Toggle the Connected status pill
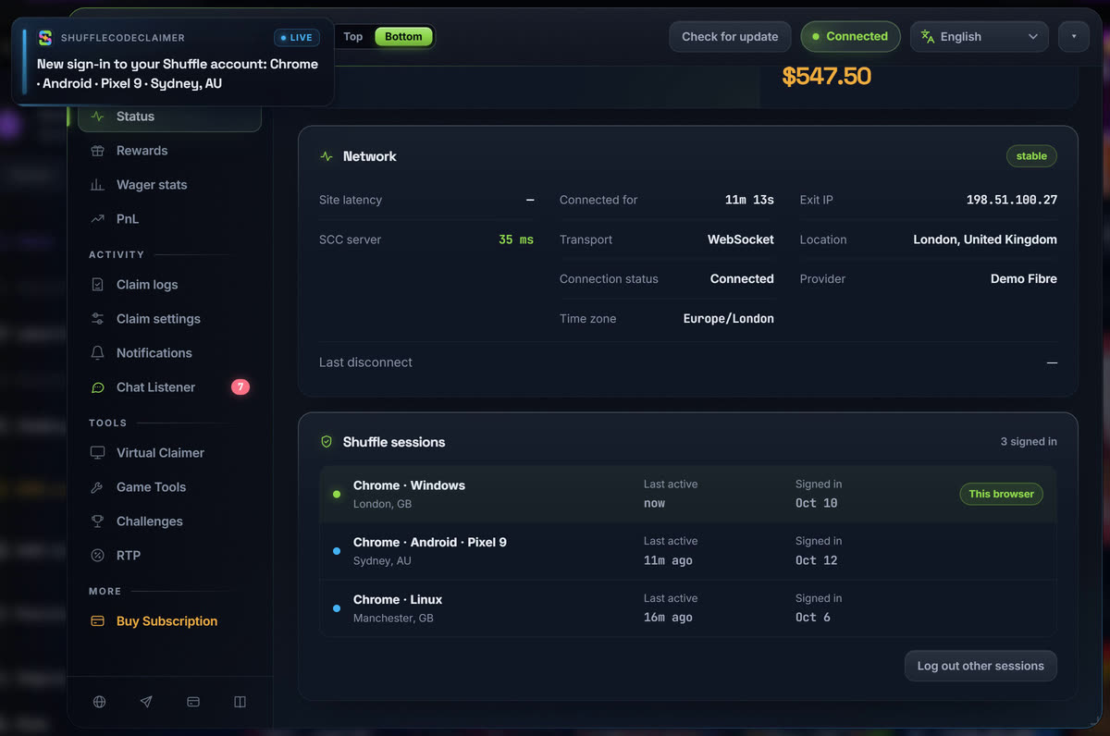The width and height of the screenshot is (1110, 736). coord(850,37)
